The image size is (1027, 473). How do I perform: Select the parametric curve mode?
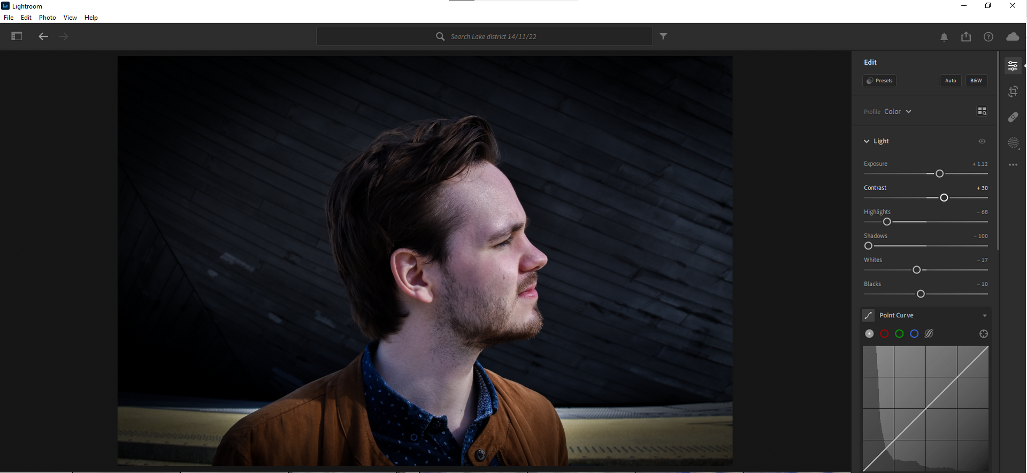click(x=929, y=334)
